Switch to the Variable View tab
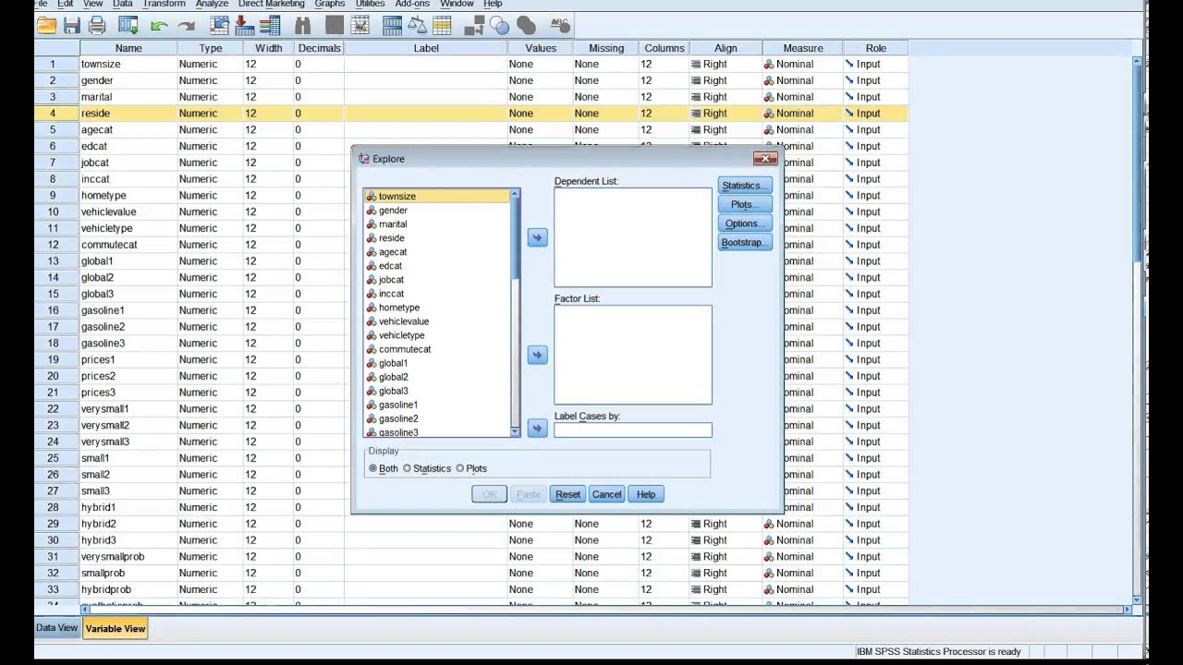This screenshot has width=1183, height=665. point(116,629)
